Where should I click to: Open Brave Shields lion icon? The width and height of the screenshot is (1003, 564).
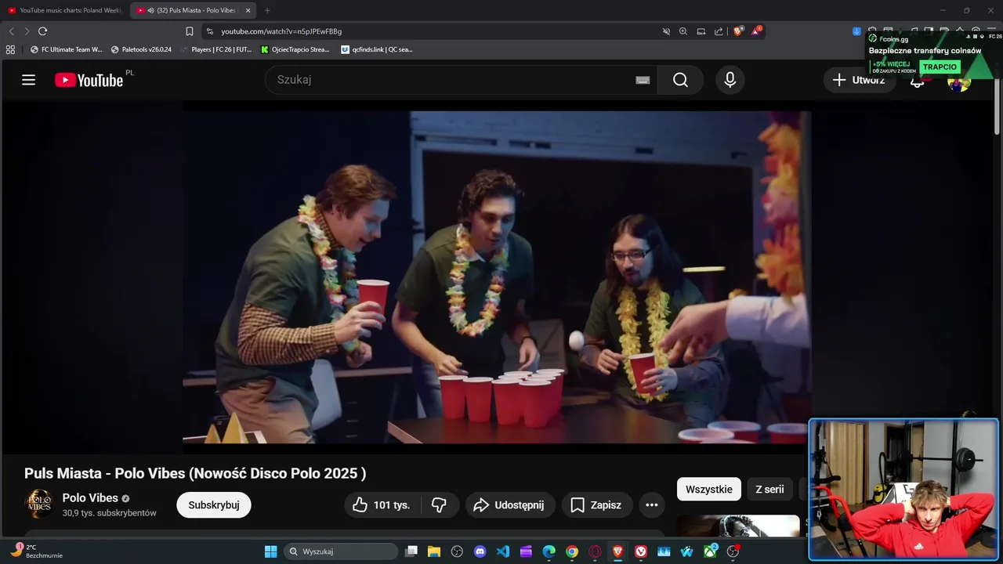point(738,31)
